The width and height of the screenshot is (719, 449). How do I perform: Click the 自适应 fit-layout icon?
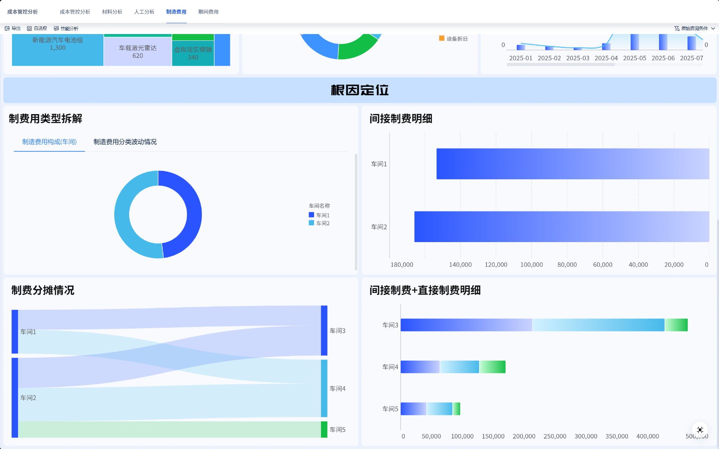click(29, 28)
